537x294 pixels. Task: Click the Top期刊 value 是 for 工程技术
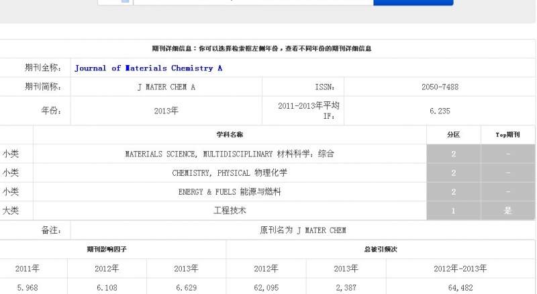508,211
